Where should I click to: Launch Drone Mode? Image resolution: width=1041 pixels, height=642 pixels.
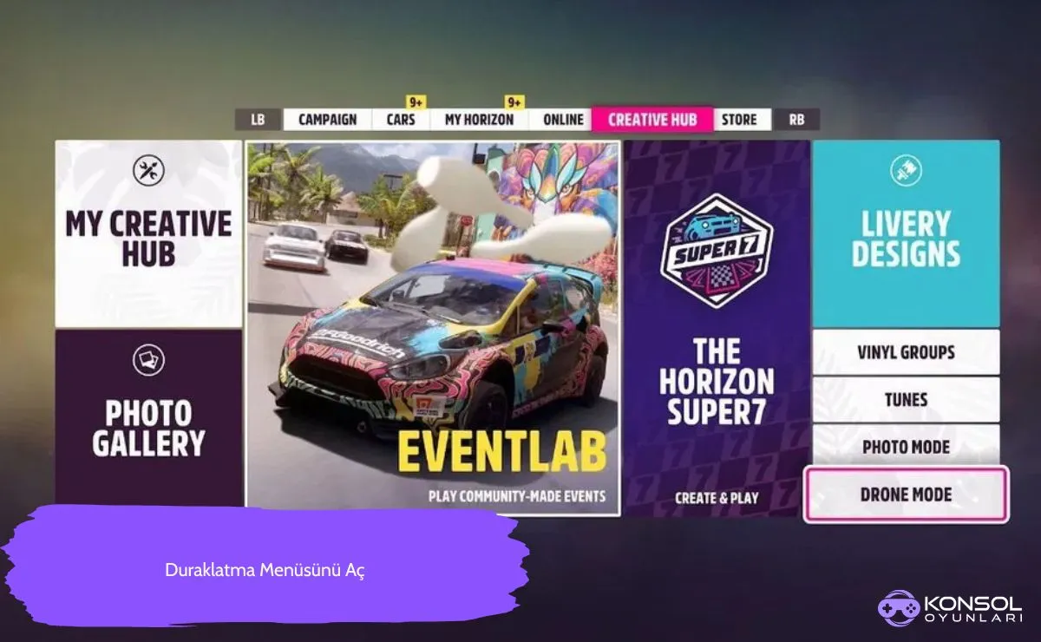coord(906,495)
